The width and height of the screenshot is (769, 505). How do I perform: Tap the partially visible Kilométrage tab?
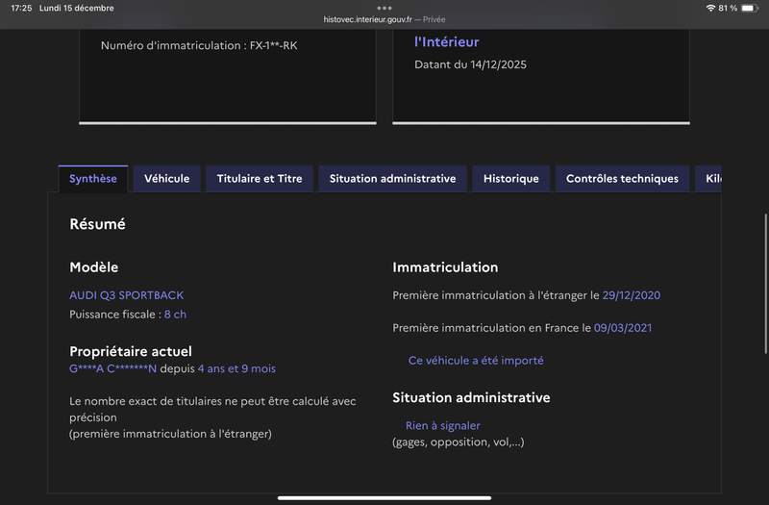[711, 179]
